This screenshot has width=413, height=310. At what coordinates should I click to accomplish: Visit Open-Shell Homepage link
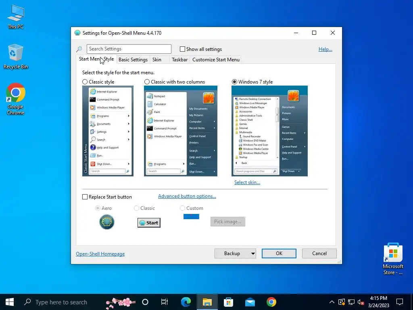pyautogui.click(x=100, y=254)
